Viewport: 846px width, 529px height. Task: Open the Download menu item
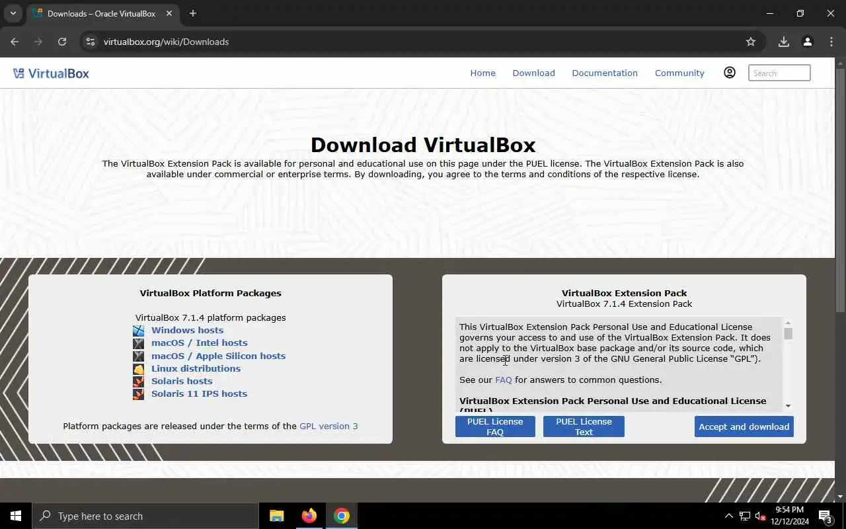(x=533, y=73)
